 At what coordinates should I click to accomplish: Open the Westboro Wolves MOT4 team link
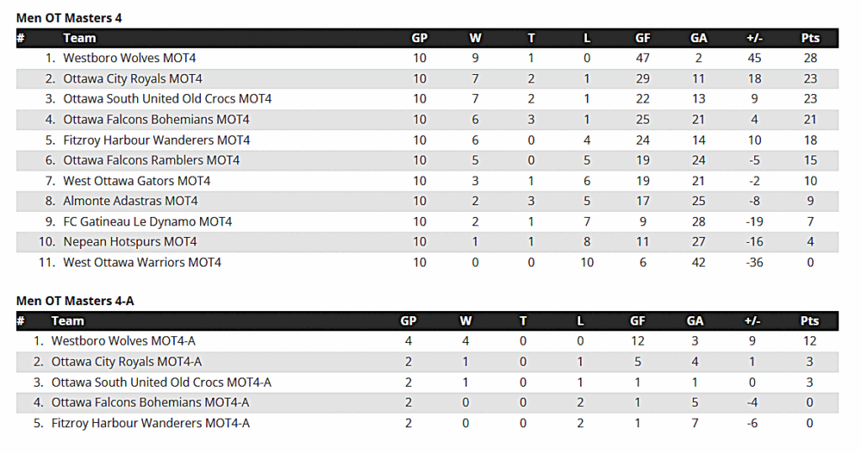coord(129,58)
